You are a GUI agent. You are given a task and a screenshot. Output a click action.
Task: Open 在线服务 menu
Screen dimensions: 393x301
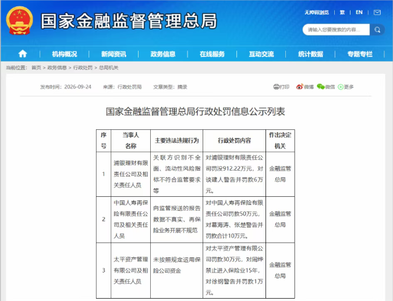point(212,54)
